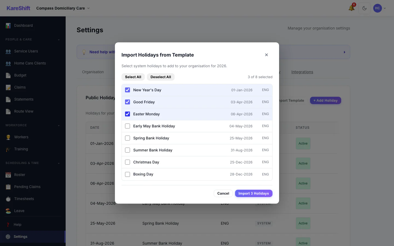This screenshot has width=394, height=246.
Task: Uncheck the Good Friday checkbox
Action: click(128, 102)
